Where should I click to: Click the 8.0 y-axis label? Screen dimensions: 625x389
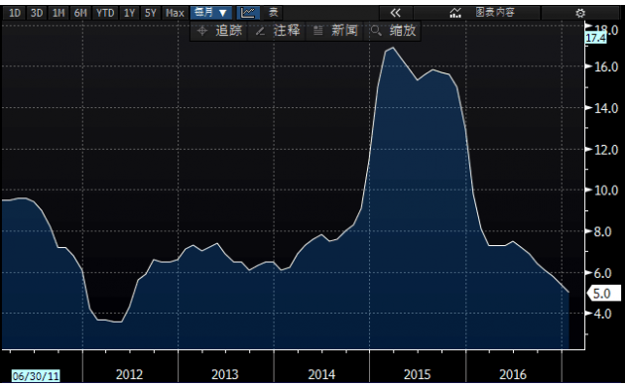(602, 231)
